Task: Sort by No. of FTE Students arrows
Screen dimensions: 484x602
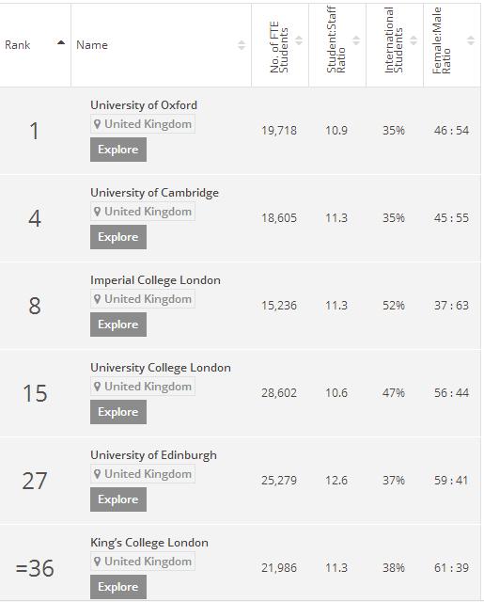Action: click(299, 40)
